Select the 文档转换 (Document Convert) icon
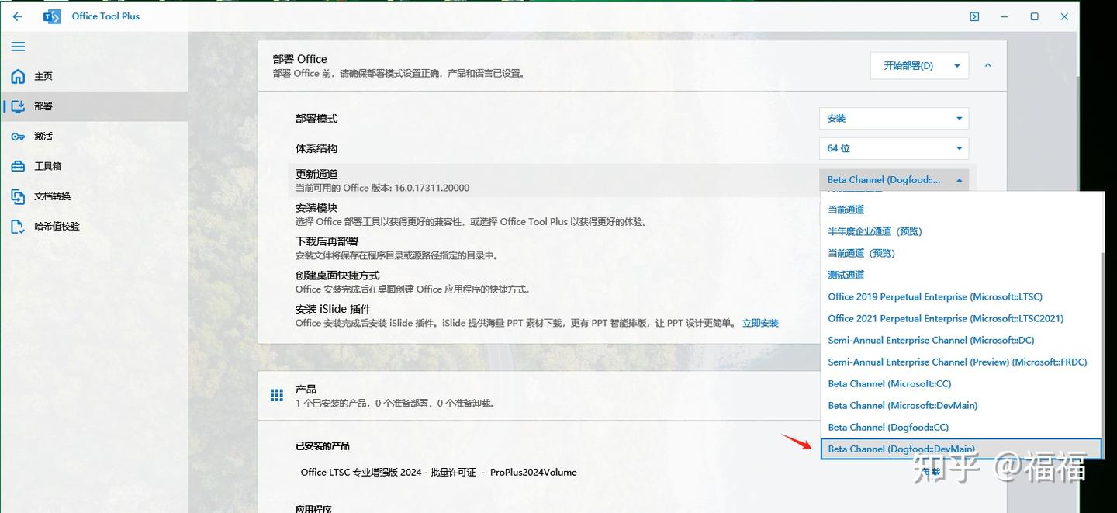This screenshot has width=1117, height=513. click(17, 196)
